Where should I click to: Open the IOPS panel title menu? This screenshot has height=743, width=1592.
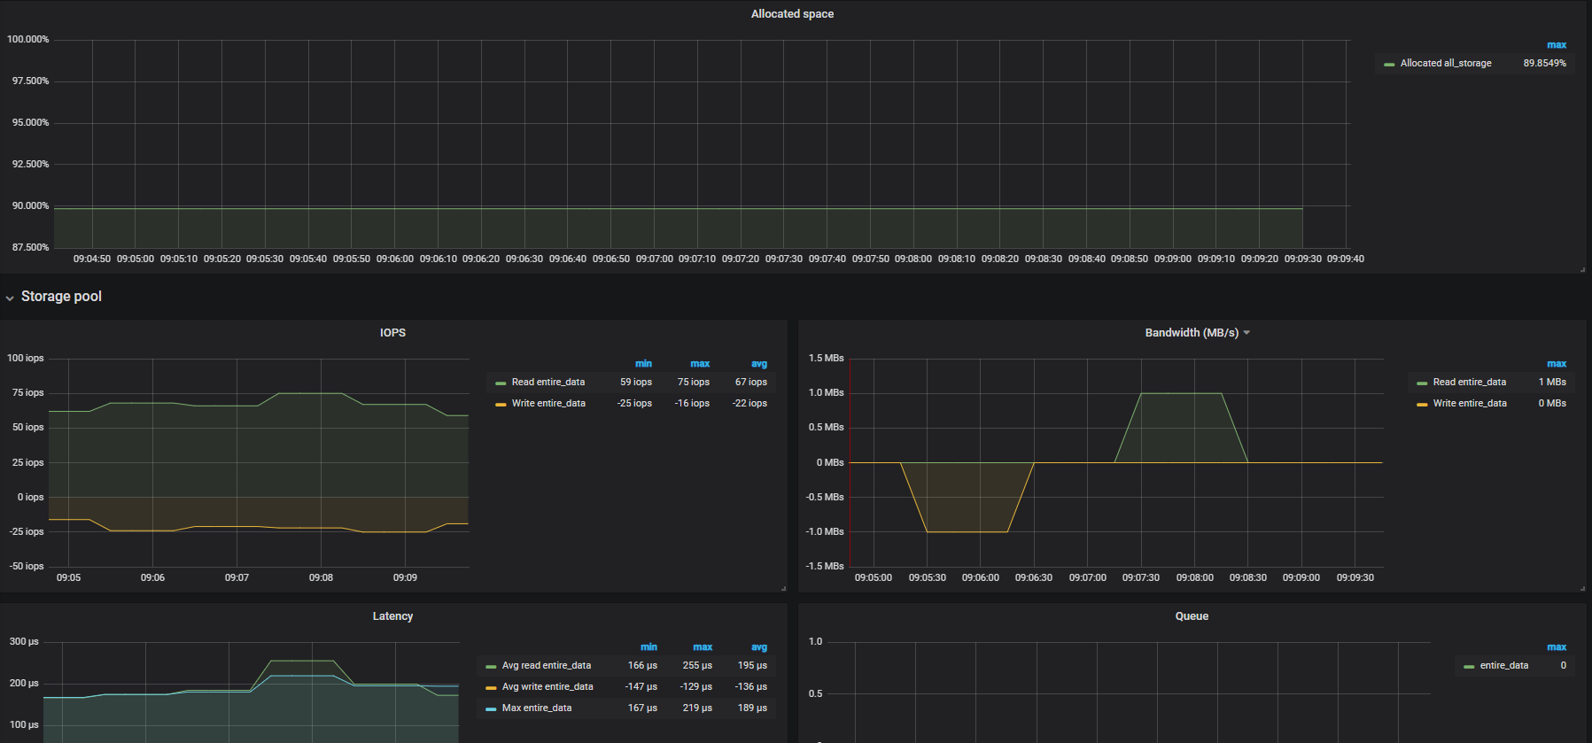pos(392,333)
